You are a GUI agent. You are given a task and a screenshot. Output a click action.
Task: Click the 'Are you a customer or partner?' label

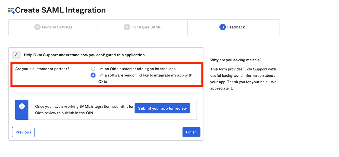click(x=42, y=69)
